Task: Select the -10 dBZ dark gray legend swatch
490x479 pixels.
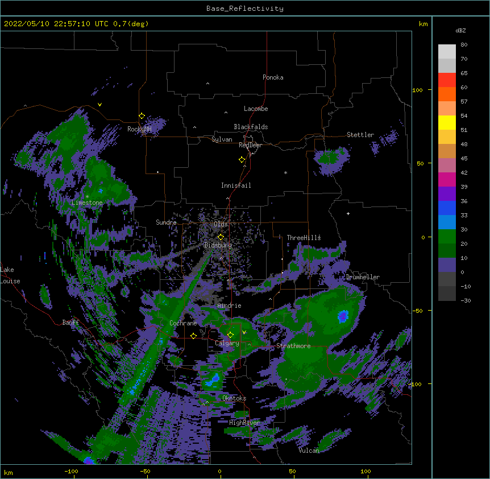Action: pyautogui.click(x=447, y=294)
